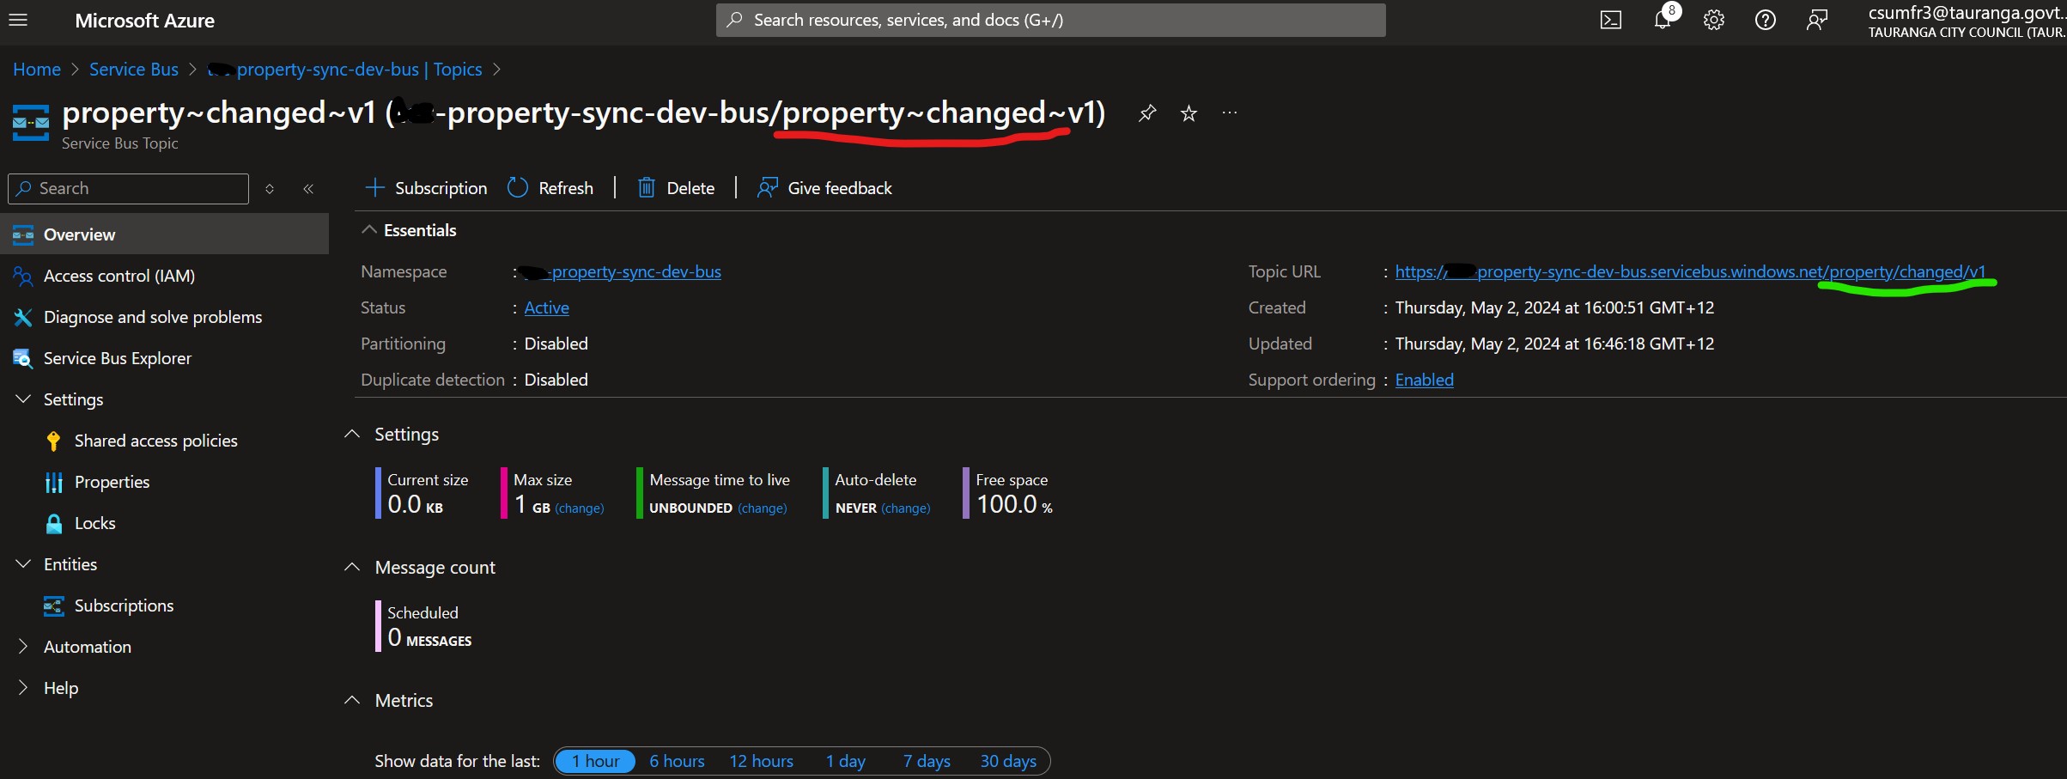Select the 7 days time range

click(x=926, y=761)
